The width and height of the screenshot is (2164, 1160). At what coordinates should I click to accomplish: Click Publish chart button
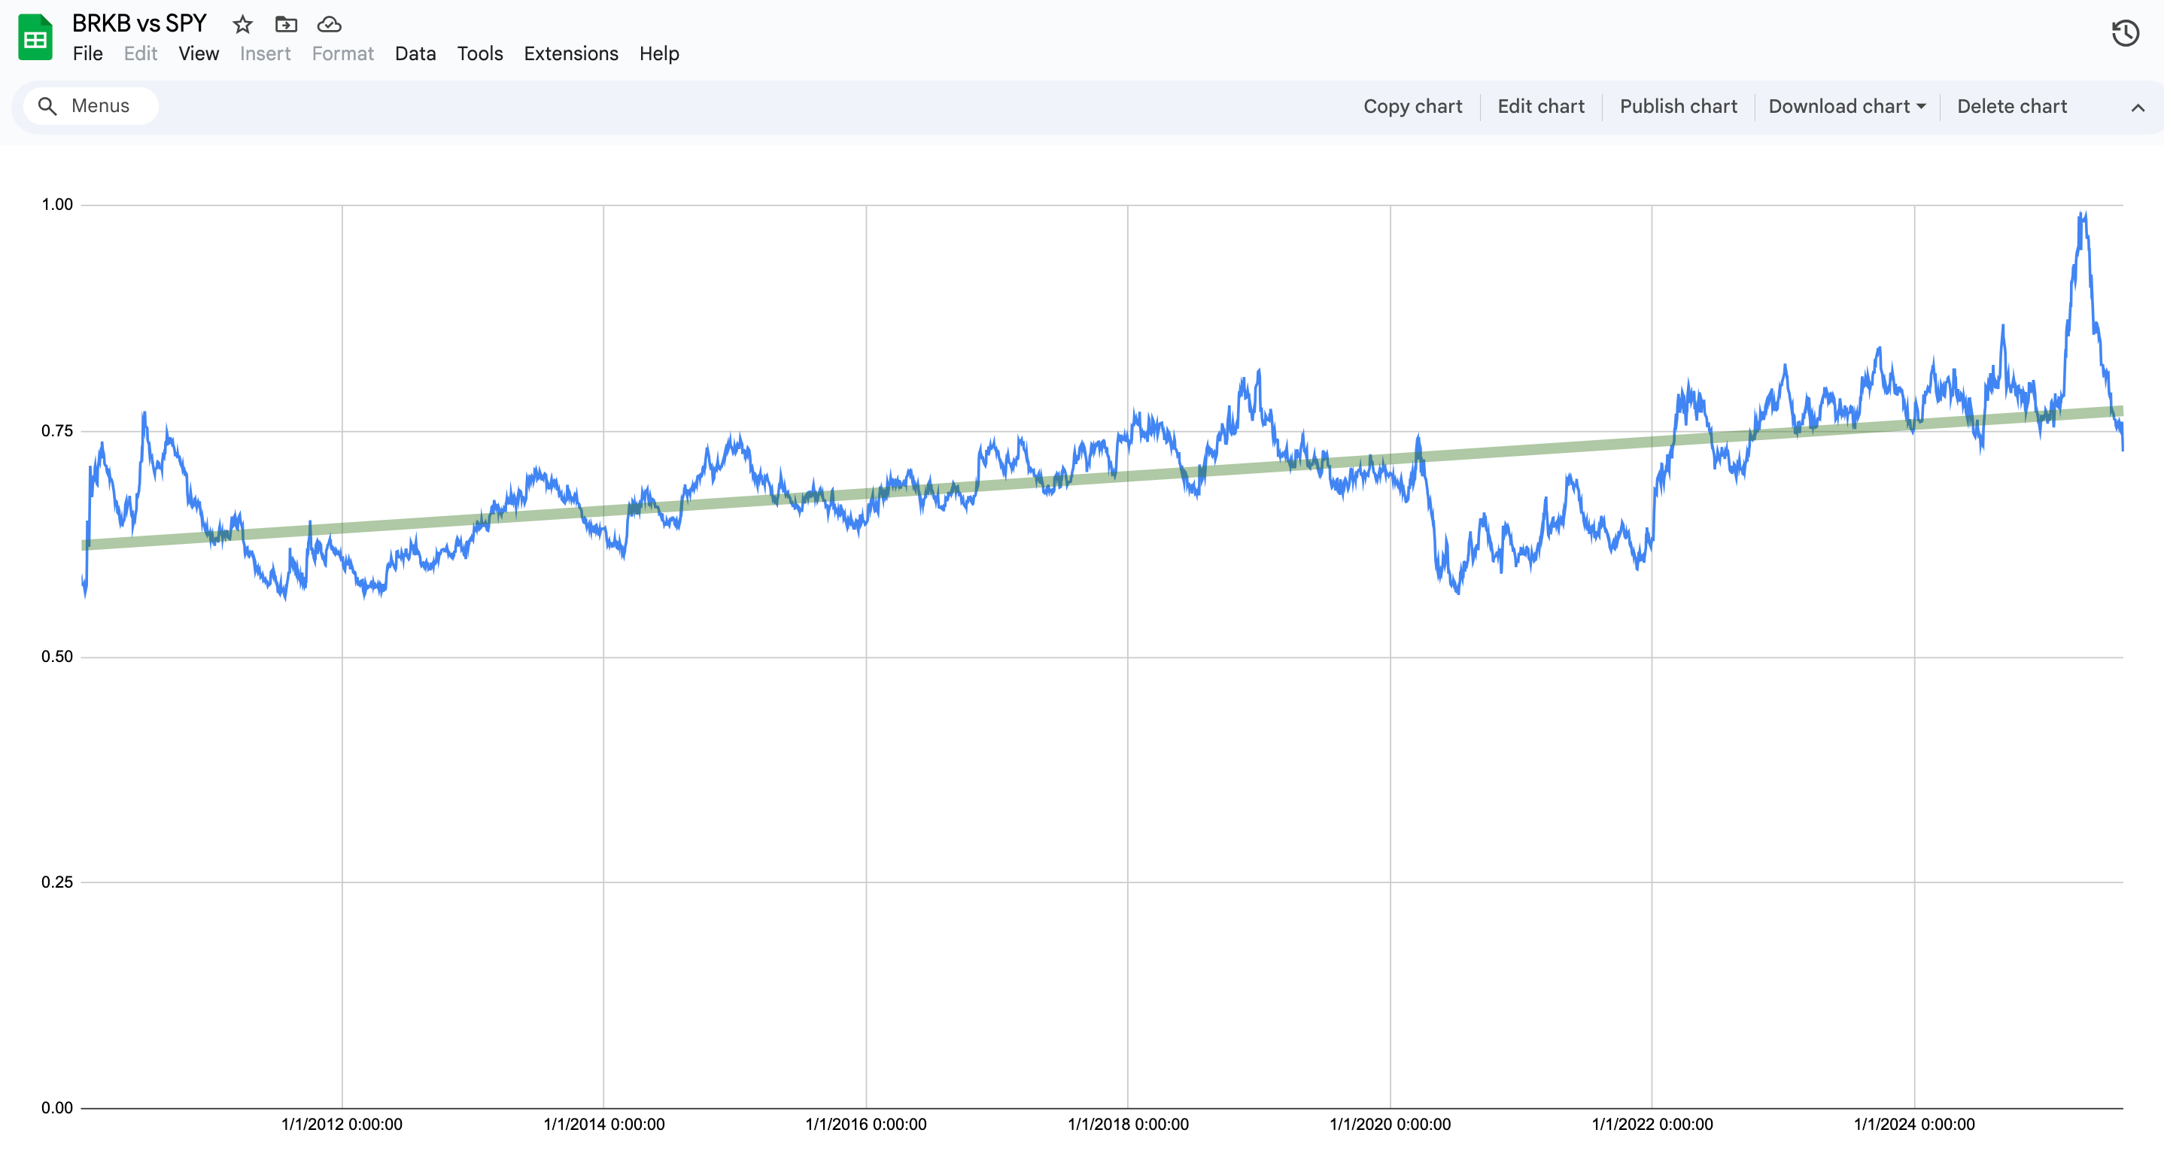[1678, 107]
